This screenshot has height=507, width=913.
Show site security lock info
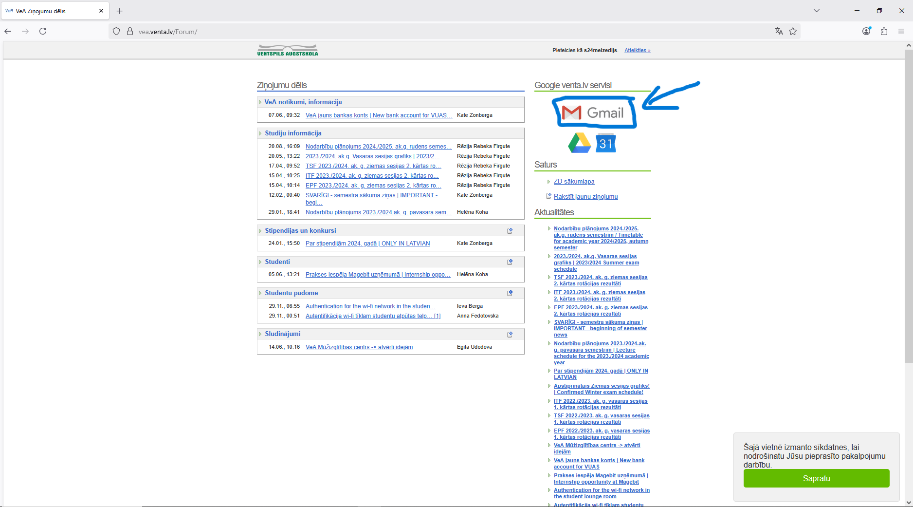[130, 31]
